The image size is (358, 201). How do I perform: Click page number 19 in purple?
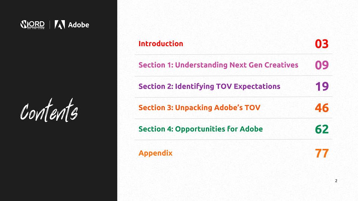coord(322,86)
